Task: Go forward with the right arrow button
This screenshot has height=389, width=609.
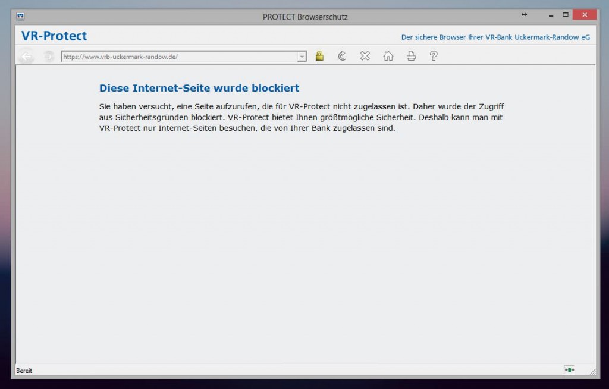Action: (48, 57)
